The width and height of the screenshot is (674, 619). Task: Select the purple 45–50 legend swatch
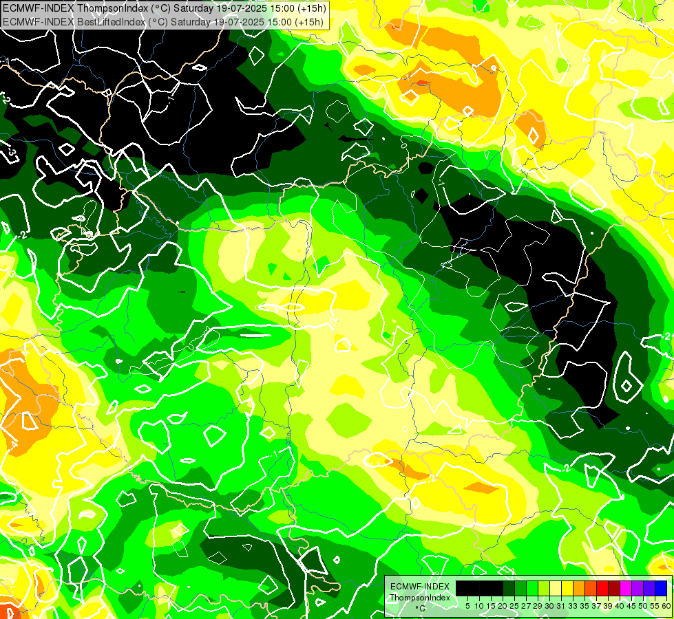pyautogui.click(x=638, y=588)
